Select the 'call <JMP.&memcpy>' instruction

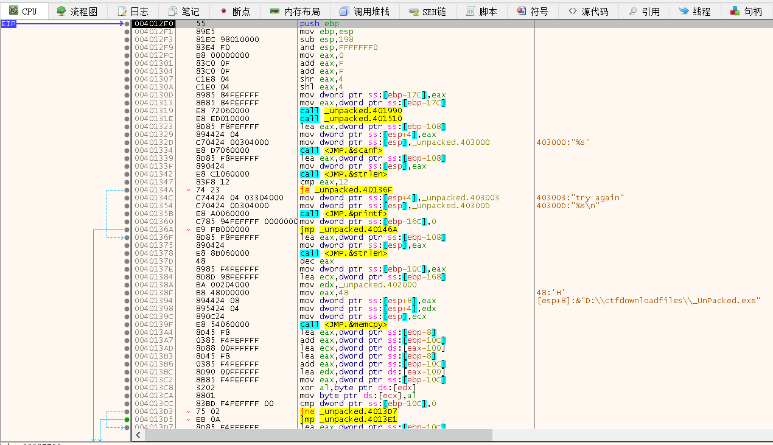pos(344,324)
